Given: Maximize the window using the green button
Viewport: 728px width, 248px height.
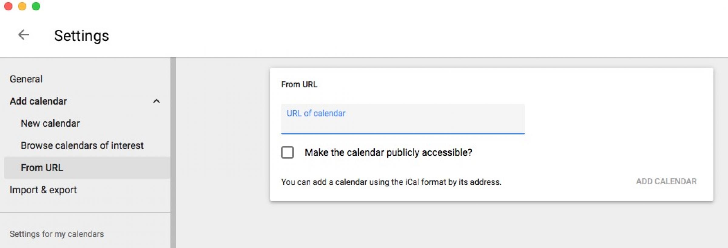Looking at the screenshot, I should (36, 6).
